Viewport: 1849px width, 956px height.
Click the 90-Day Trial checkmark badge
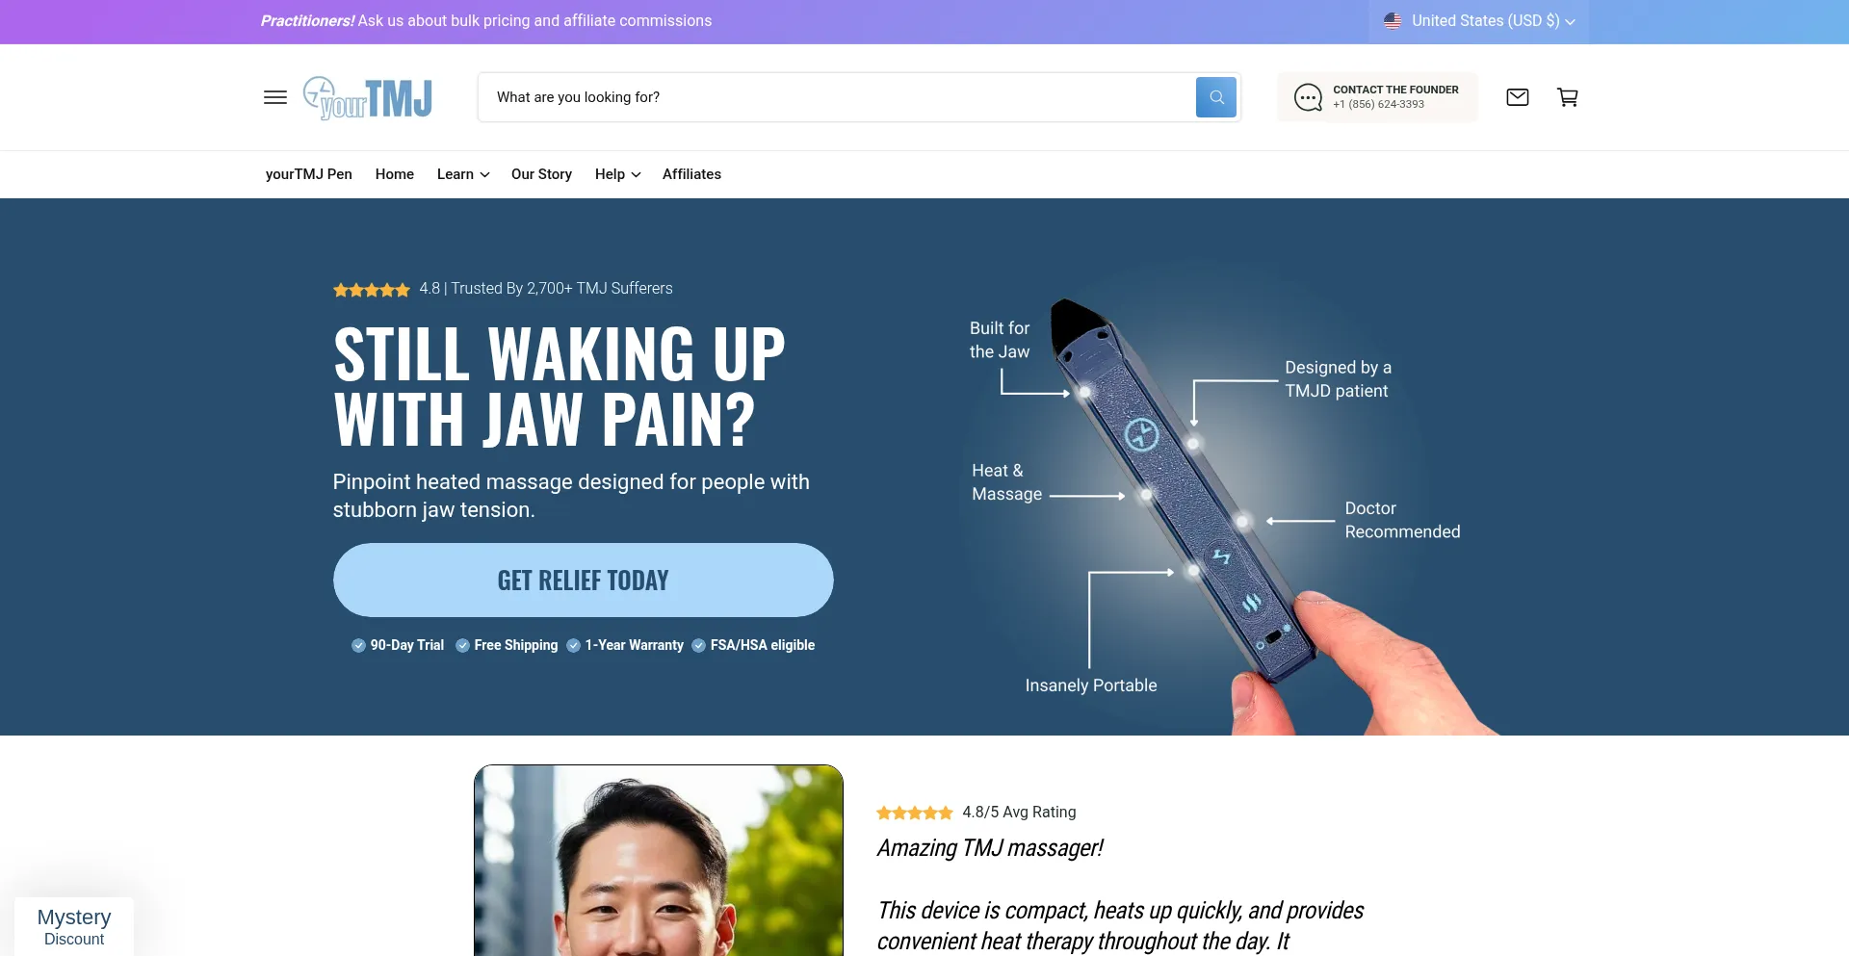(358, 645)
